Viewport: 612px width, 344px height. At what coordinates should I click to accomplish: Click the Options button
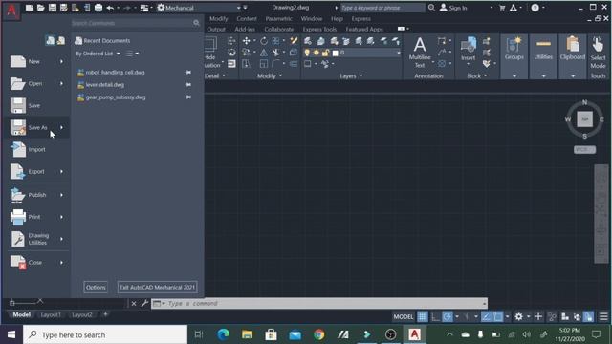(96, 287)
